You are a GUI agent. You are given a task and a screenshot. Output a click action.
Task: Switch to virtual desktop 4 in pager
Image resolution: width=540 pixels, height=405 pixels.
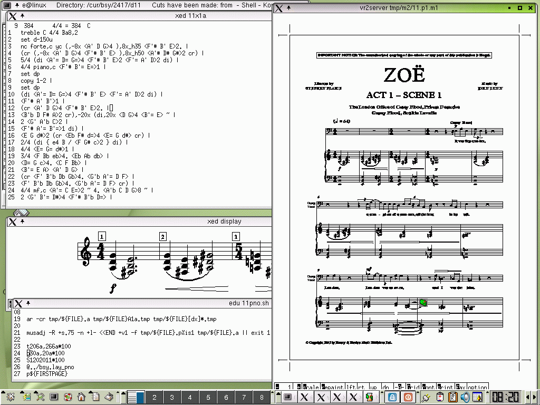(x=190, y=398)
